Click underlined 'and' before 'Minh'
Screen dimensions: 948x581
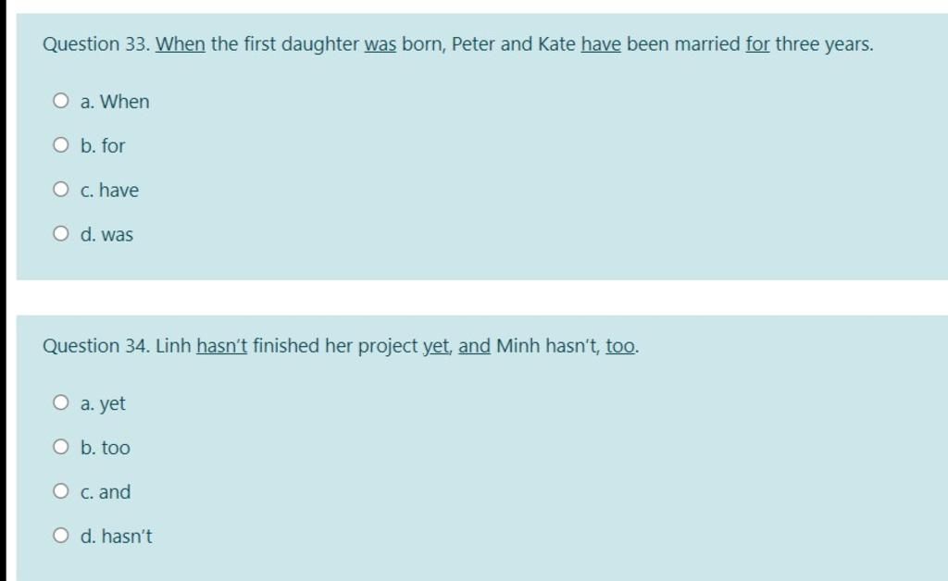pyautogui.click(x=475, y=345)
